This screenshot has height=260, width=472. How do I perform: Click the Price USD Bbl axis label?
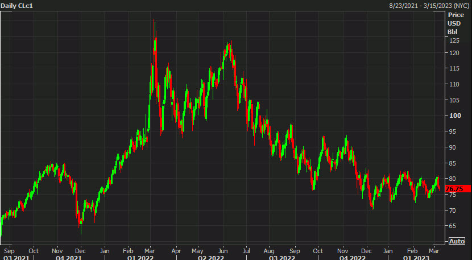pos(456,23)
